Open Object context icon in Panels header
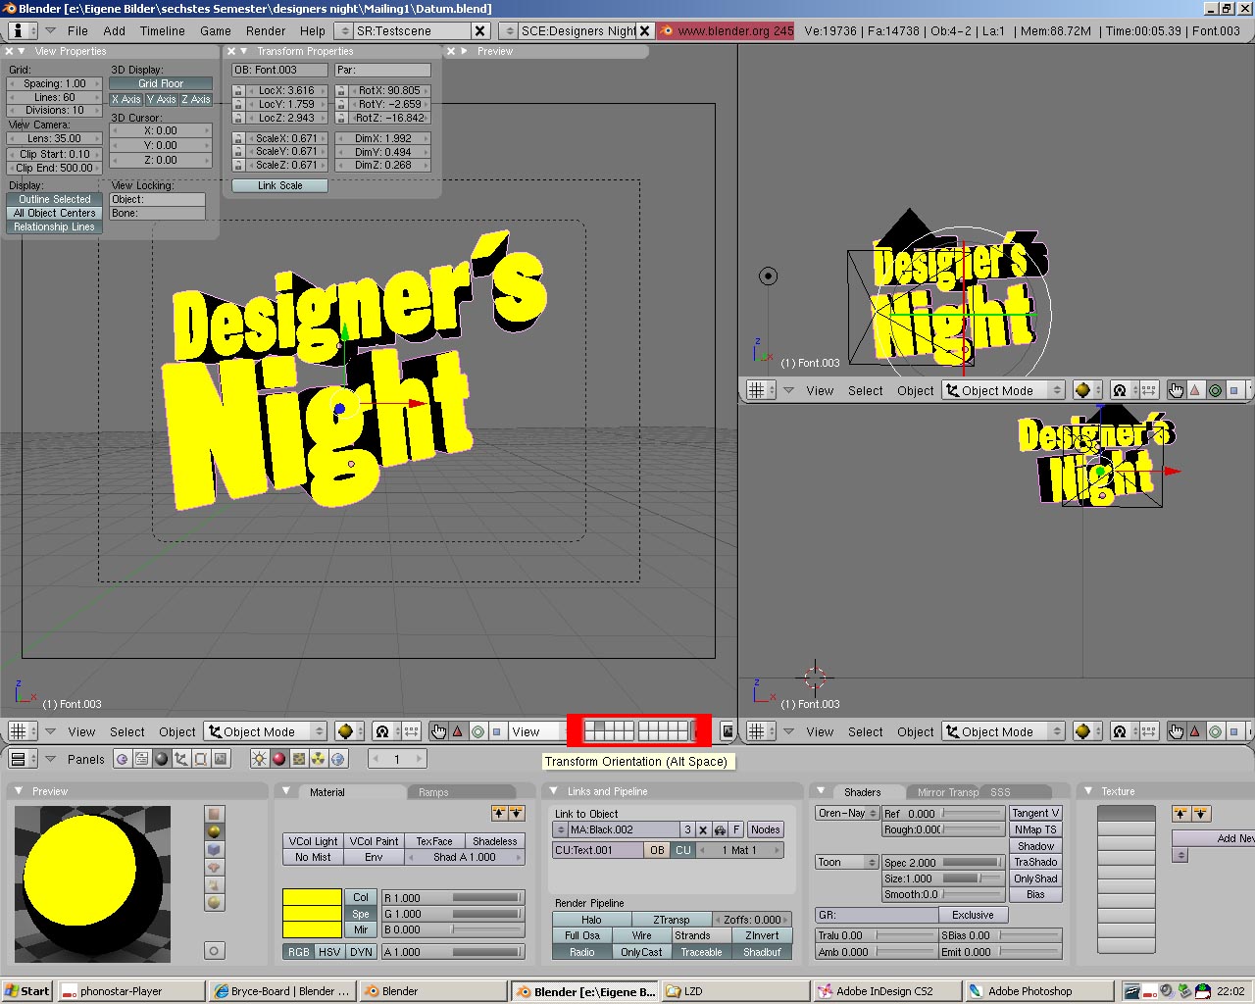Screen dimensions: 1255x1004 181,759
